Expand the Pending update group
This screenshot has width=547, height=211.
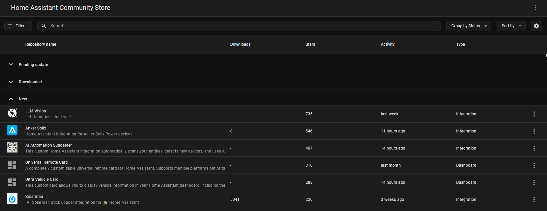(x=11, y=65)
